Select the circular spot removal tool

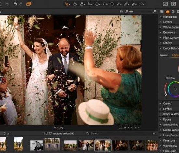pos(112,4)
